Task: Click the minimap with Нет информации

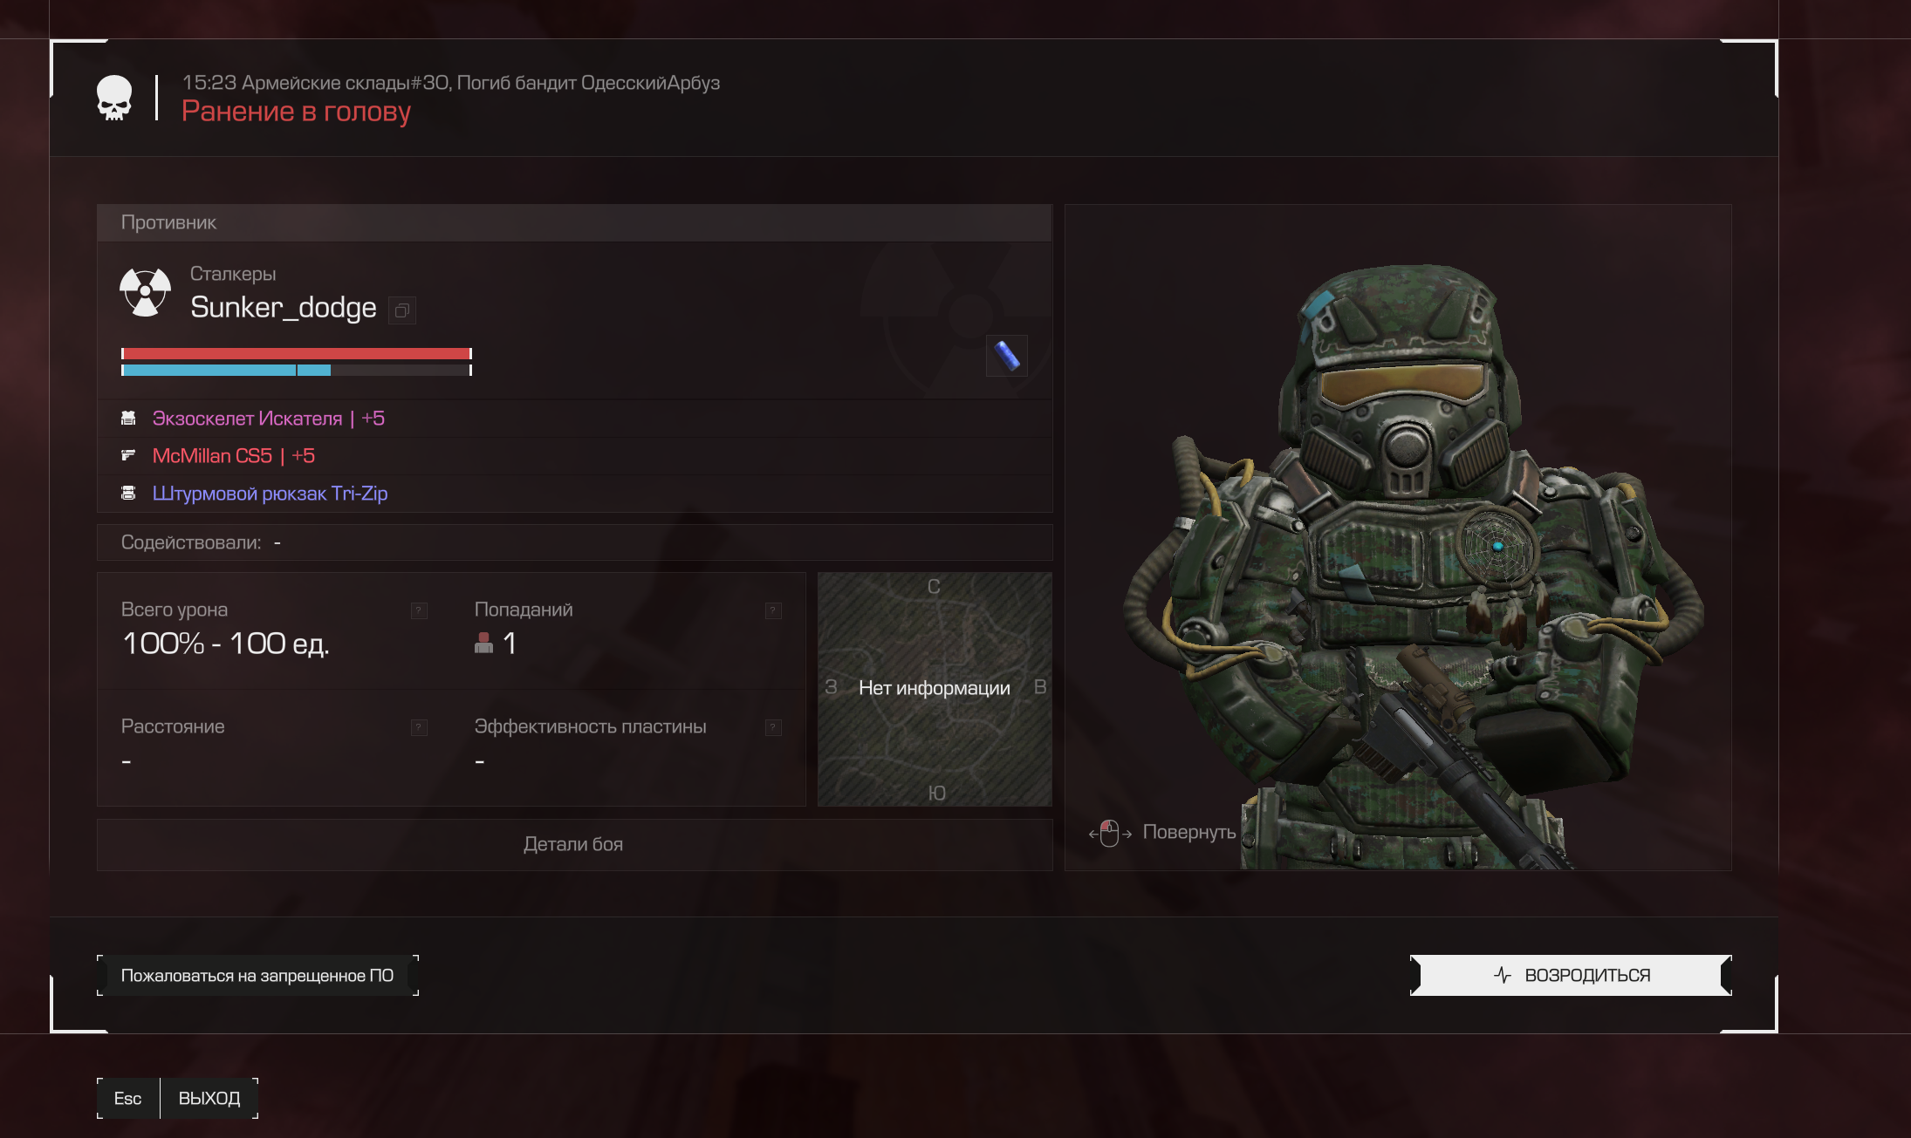Action: [x=935, y=689]
